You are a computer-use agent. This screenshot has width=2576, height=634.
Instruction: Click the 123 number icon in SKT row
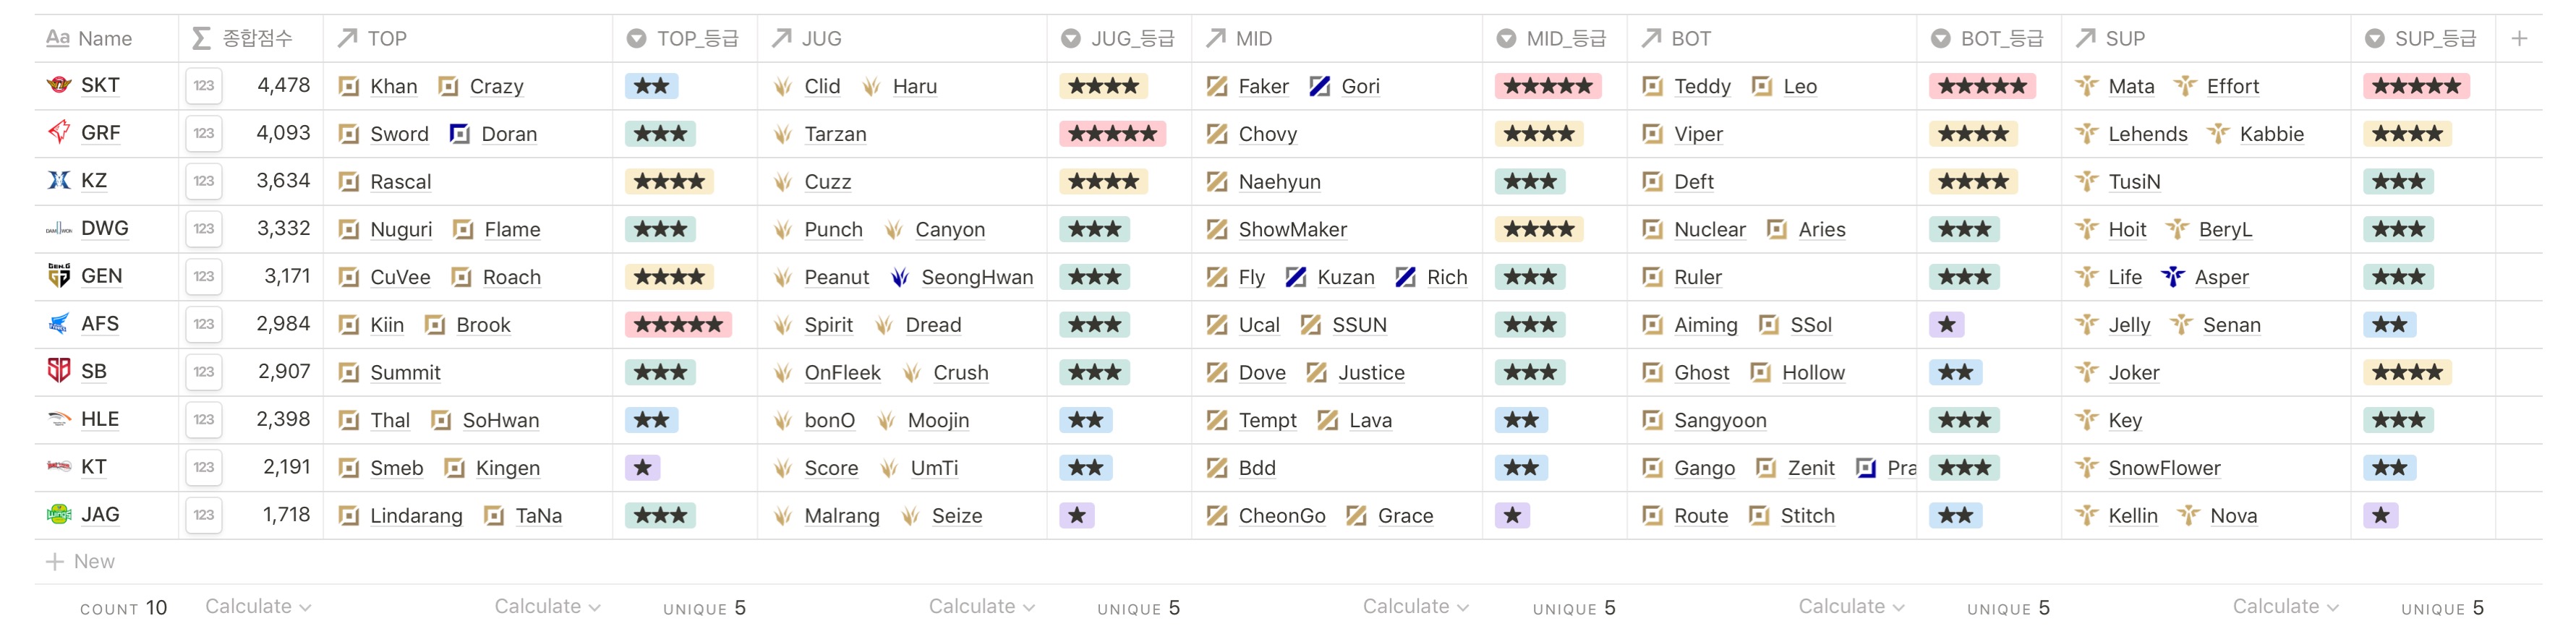point(204,86)
